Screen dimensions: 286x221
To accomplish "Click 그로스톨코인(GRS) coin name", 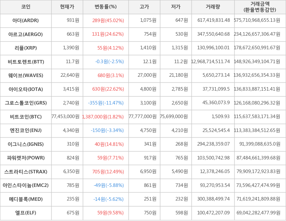I will point(26,103).
